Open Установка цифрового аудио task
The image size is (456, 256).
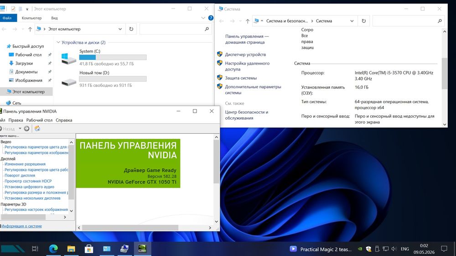tap(29, 187)
